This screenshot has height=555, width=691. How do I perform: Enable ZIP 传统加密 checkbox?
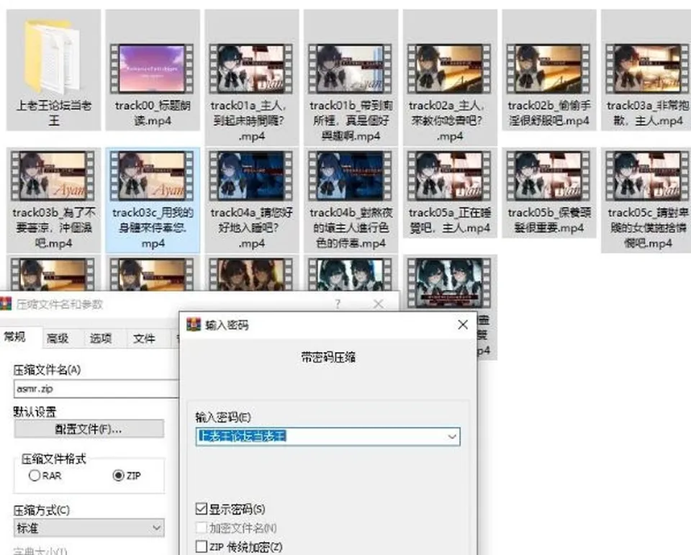[201, 546]
